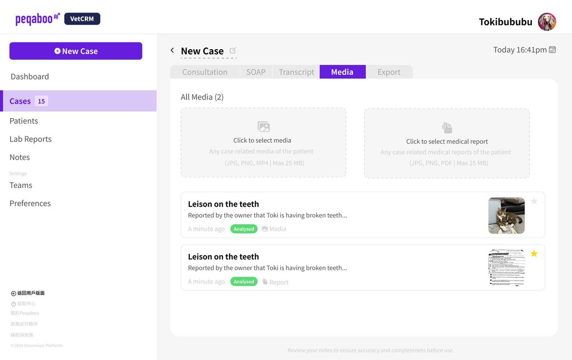This screenshot has height=360, width=572.
Task: Click to select media upload area
Action: (x=264, y=143)
